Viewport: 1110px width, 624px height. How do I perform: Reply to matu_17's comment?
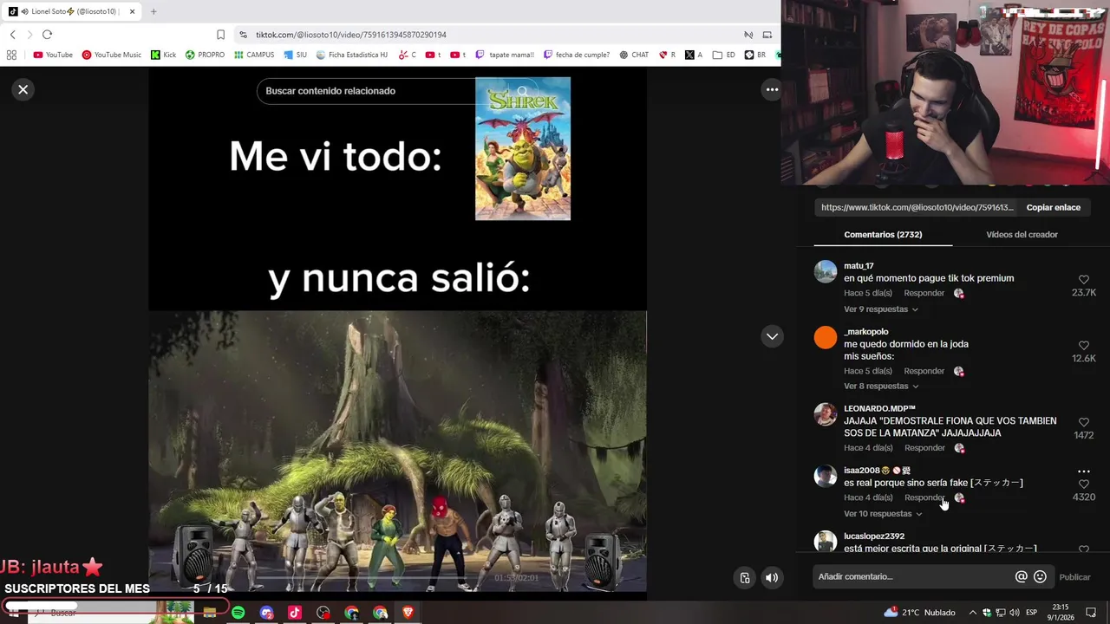(924, 293)
